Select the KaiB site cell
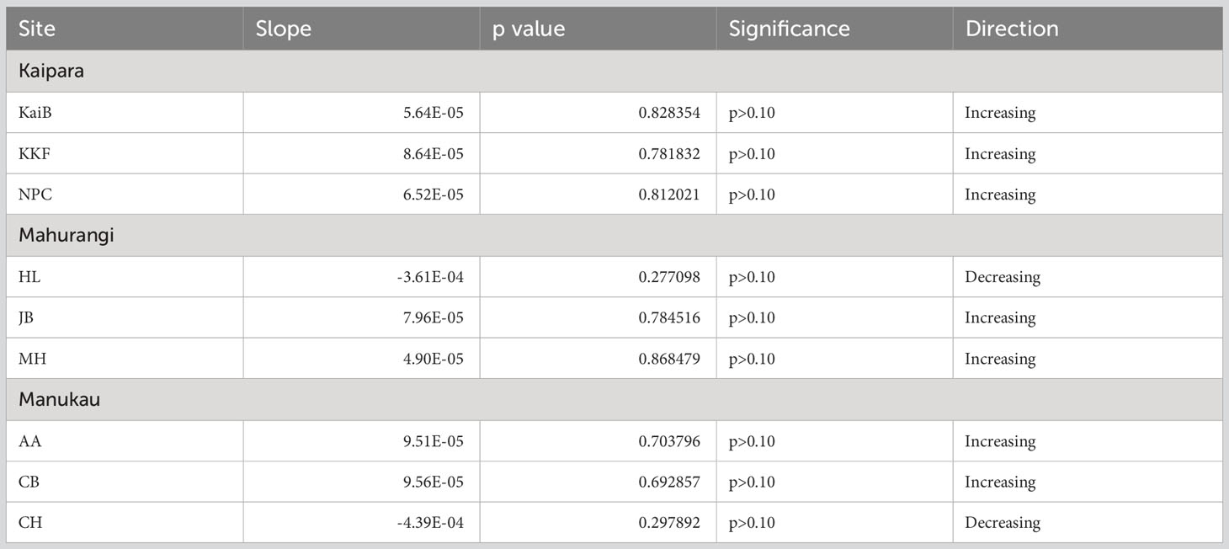 [125, 112]
